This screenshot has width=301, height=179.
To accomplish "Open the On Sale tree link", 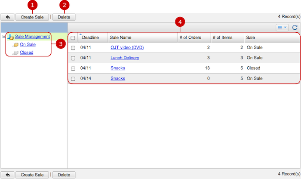I will (x=28, y=44).
